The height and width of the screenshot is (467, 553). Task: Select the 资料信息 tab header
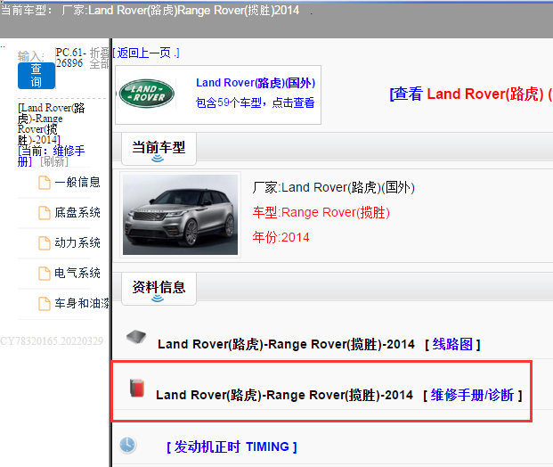[x=159, y=289]
